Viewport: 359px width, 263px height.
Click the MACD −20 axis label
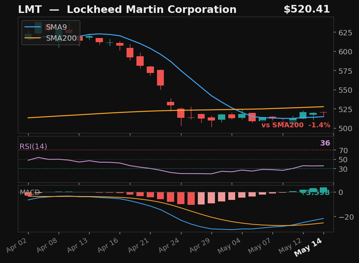tap(346, 217)
